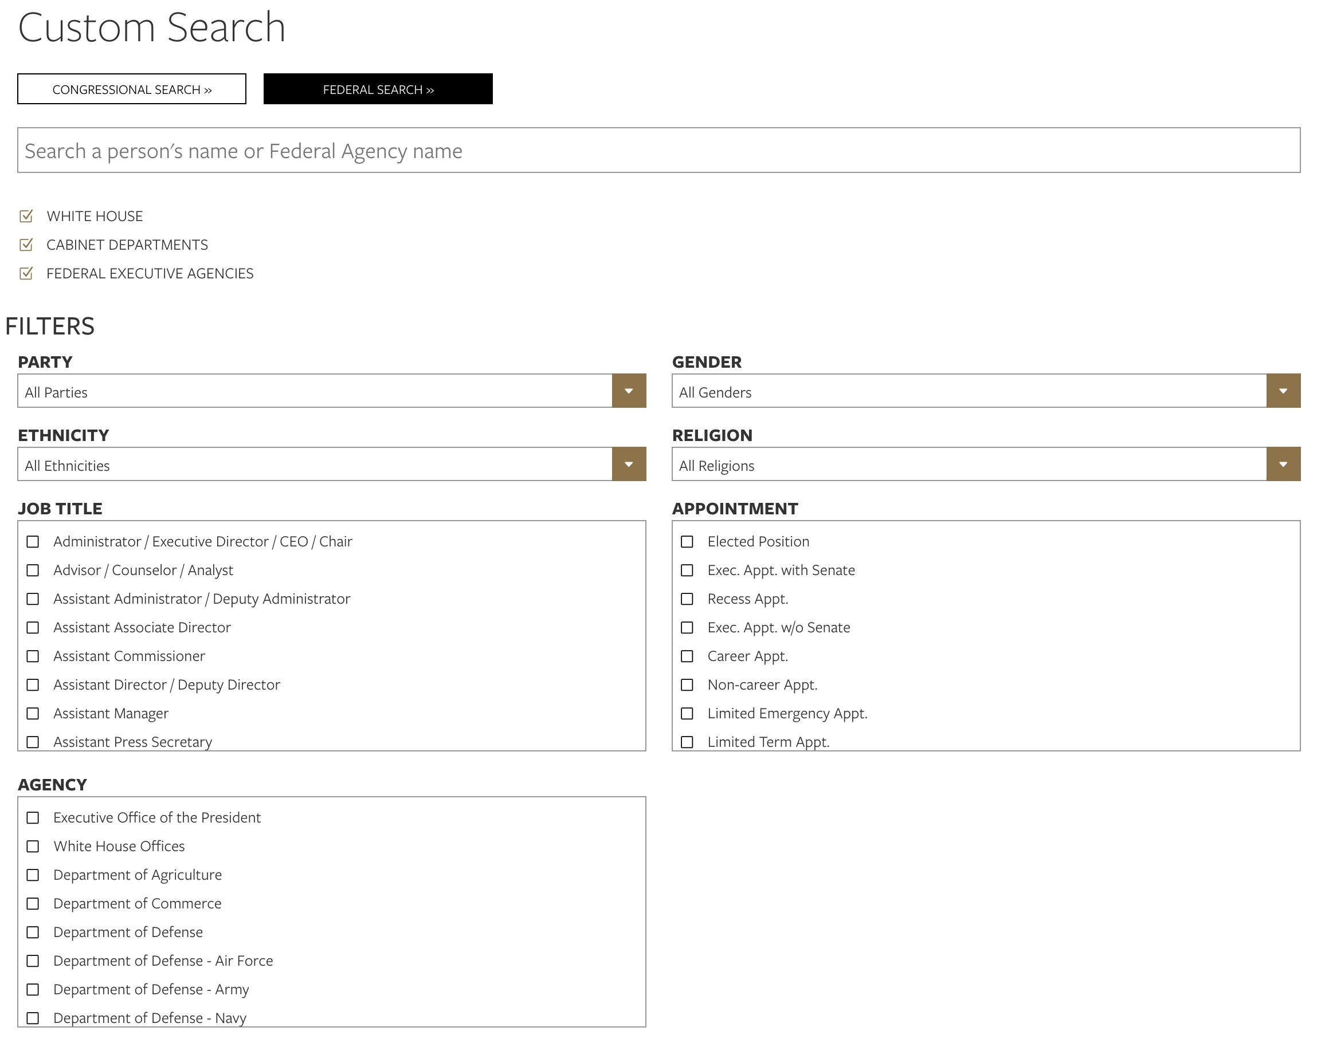The image size is (1325, 1047).
Task: Uncheck the Cabinet Departments checkbox
Action: click(x=26, y=245)
